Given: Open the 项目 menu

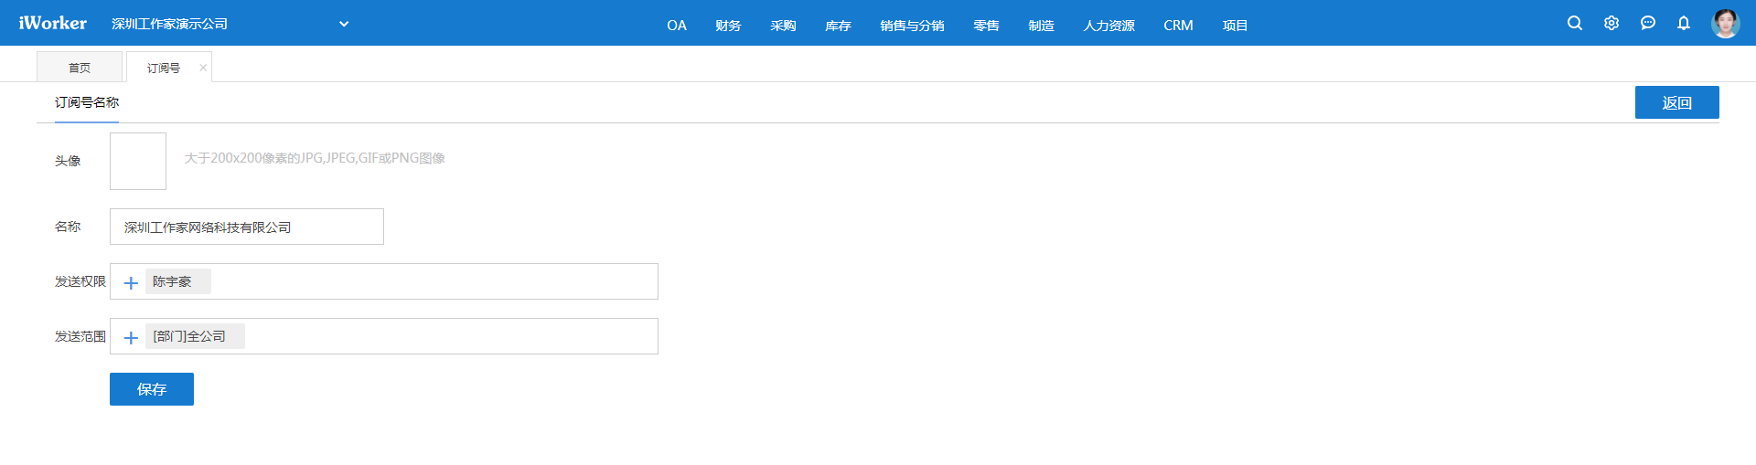Looking at the screenshot, I should click(1235, 26).
